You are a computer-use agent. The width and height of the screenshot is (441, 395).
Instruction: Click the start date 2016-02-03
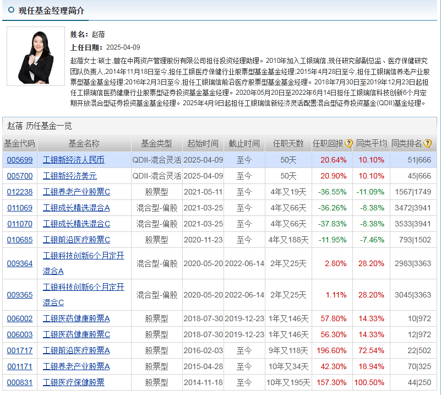[203, 350]
